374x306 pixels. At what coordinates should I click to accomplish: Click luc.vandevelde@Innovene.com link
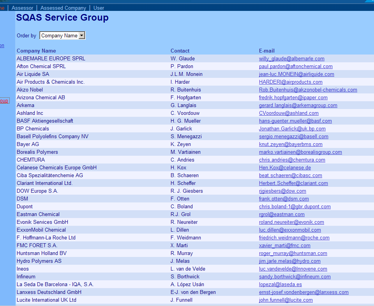[x=293, y=269]
